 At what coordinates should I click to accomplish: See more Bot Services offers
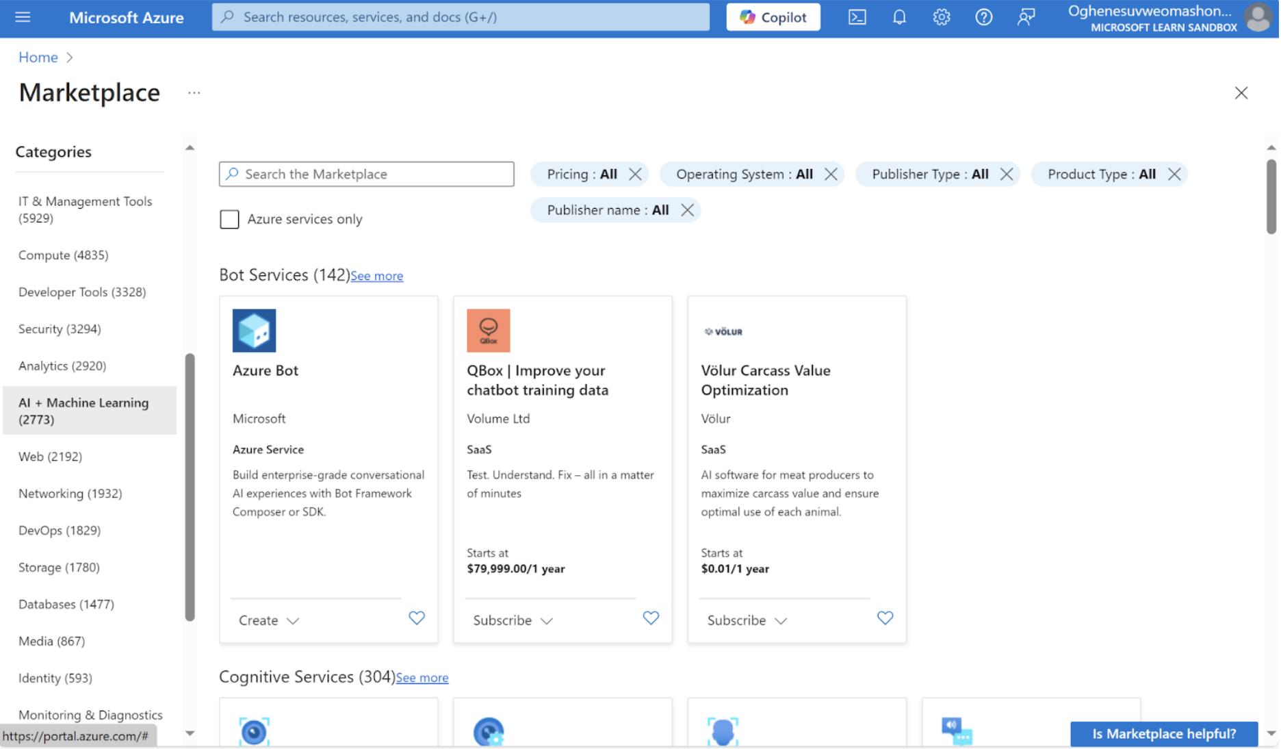[x=378, y=277]
